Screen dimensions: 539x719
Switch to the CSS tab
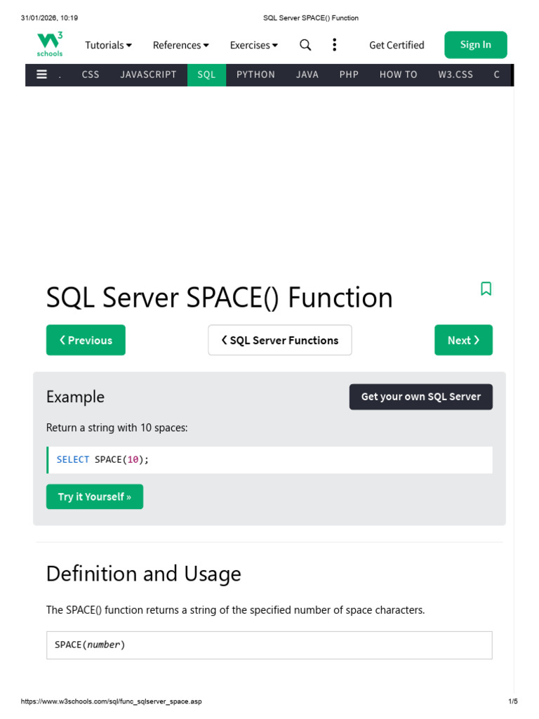pyautogui.click(x=91, y=74)
